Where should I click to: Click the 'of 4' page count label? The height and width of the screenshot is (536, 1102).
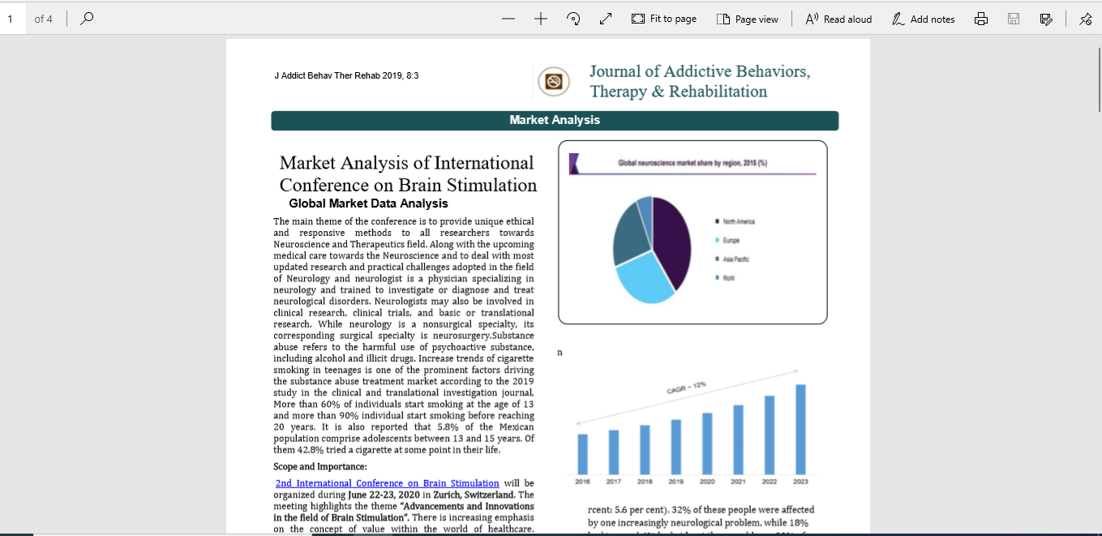(x=43, y=19)
